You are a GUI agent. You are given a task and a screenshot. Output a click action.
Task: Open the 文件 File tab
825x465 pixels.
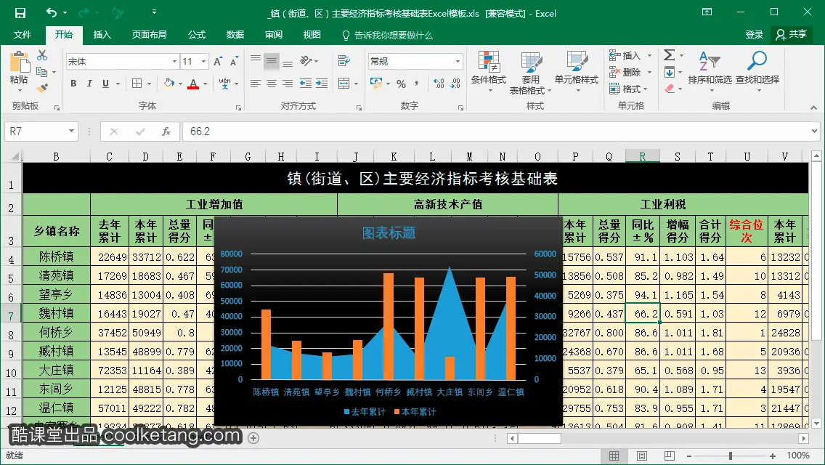tap(22, 35)
